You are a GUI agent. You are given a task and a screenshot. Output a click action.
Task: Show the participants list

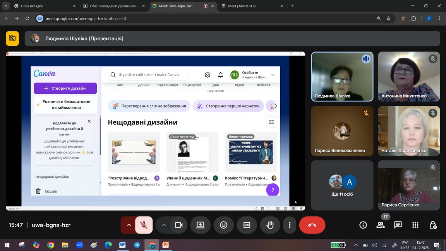tap(381, 225)
